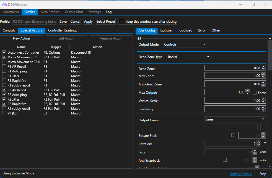Enable the R1 Rapid fire action
The width and height of the screenshot is (272, 178).
4,80
